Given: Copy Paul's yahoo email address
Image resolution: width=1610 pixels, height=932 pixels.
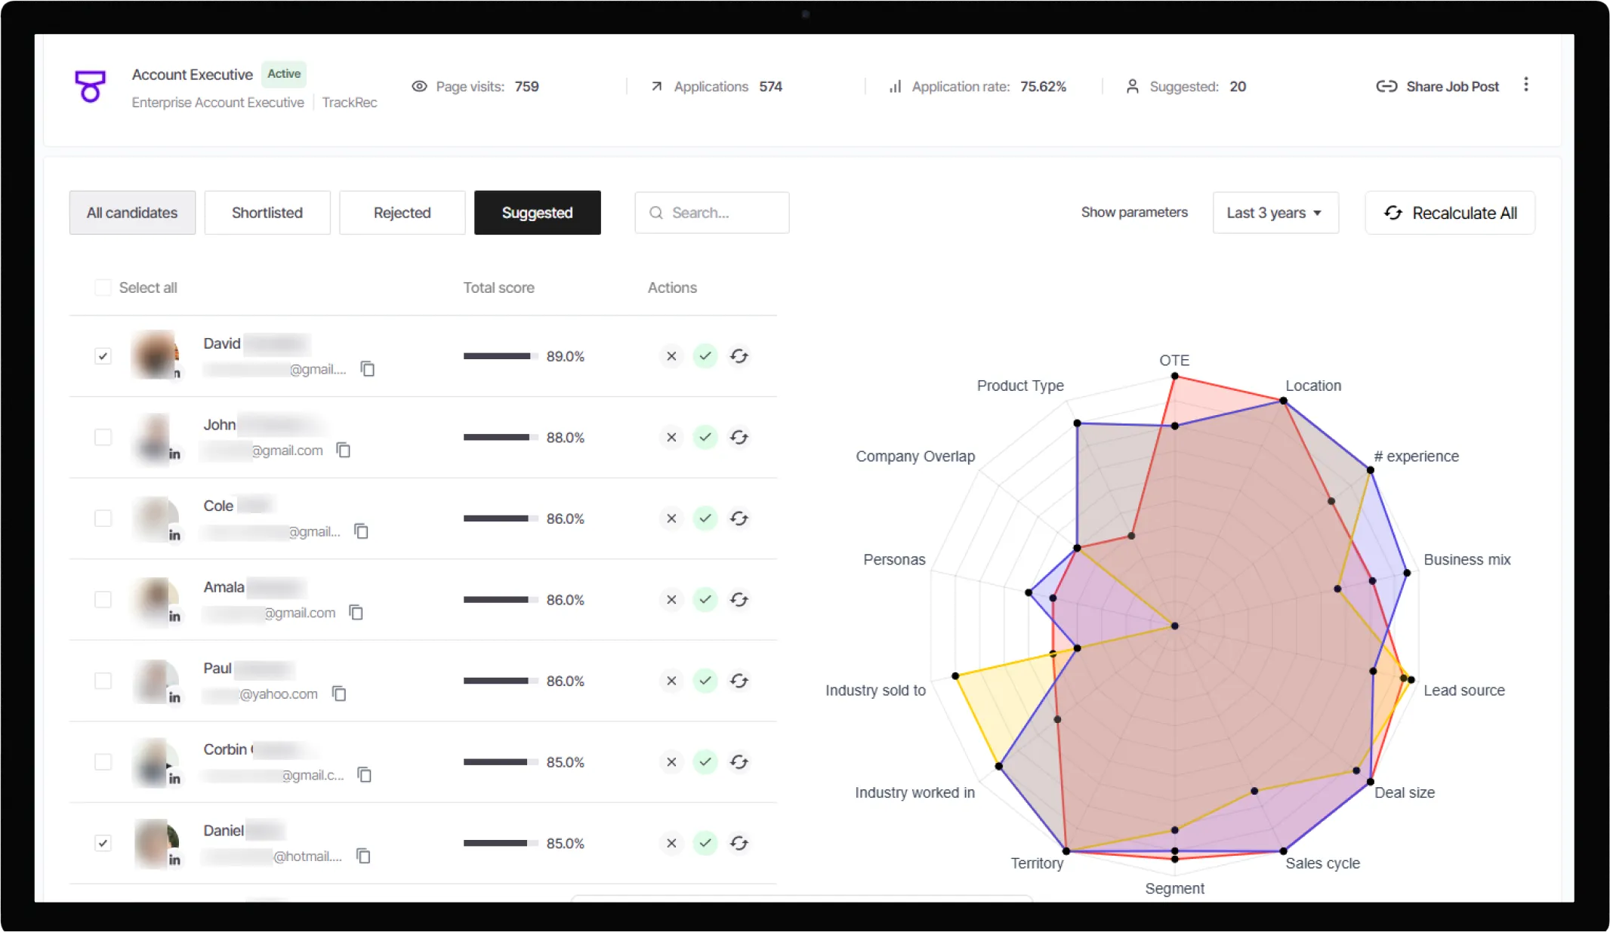Looking at the screenshot, I should tap(339, 694).
